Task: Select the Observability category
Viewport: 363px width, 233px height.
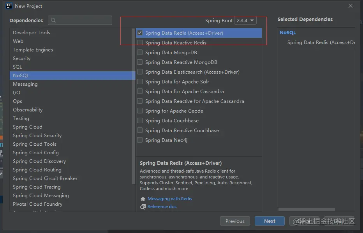Action: [71, 110]
